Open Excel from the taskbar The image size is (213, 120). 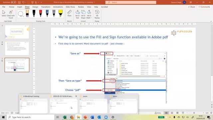coord(65,117)
